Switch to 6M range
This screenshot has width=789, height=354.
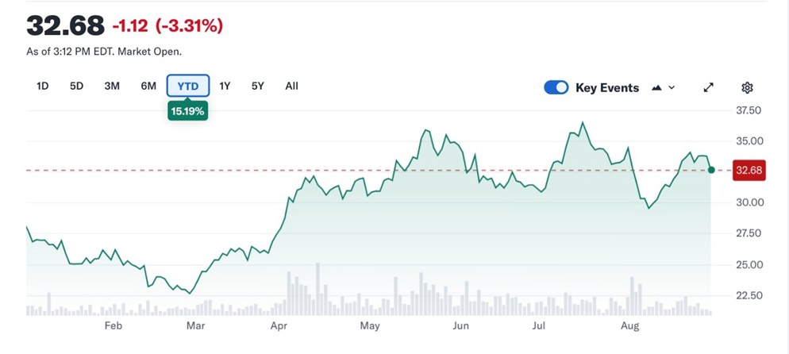(148, 86)
